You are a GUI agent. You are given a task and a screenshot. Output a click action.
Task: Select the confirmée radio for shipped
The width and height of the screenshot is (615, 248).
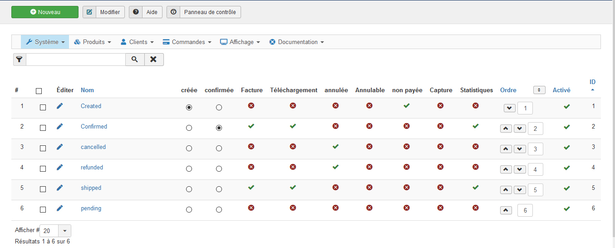coord(219,189)
